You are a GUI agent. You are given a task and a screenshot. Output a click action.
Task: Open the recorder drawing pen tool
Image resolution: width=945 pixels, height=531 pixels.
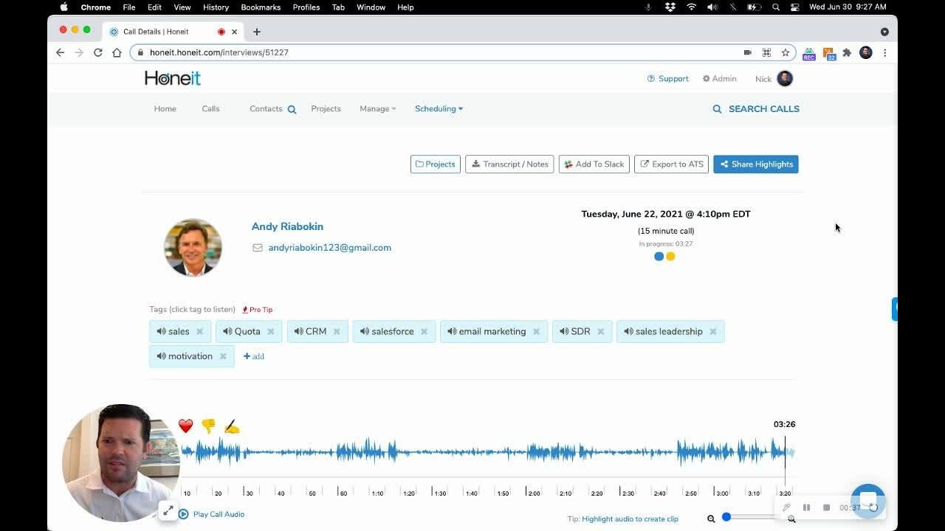[786, 507]
